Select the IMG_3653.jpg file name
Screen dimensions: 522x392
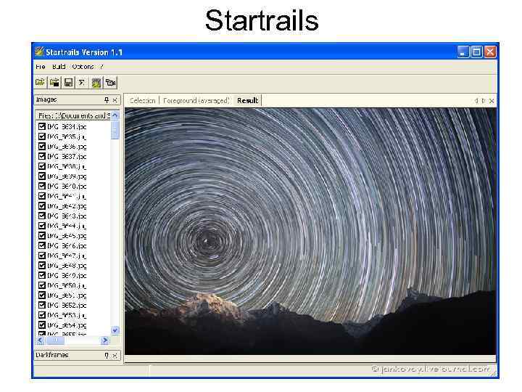tap(67, 315)
